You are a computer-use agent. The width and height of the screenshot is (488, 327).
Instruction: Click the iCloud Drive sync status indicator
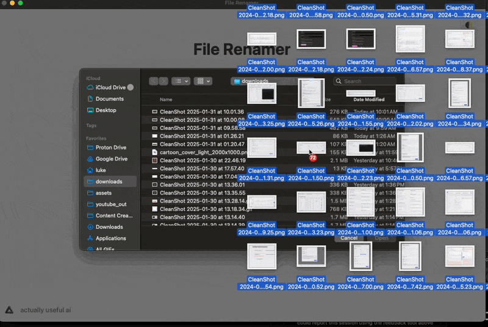click(131, 87)
